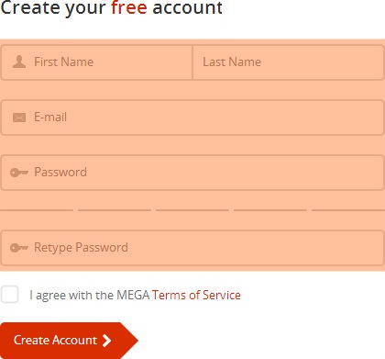
Task: Click last password strength bar segment
Action: click(x=348, y=210)
